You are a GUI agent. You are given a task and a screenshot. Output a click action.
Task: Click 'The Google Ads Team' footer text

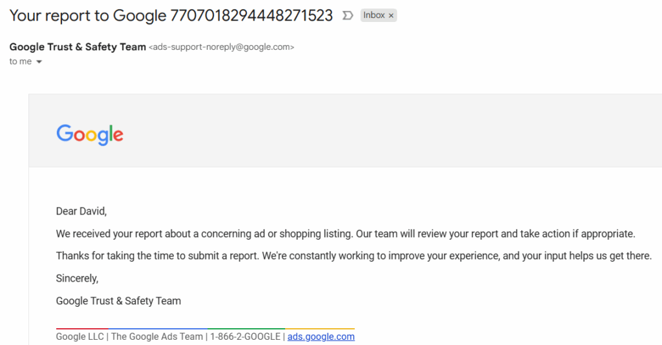coord(157,337)
